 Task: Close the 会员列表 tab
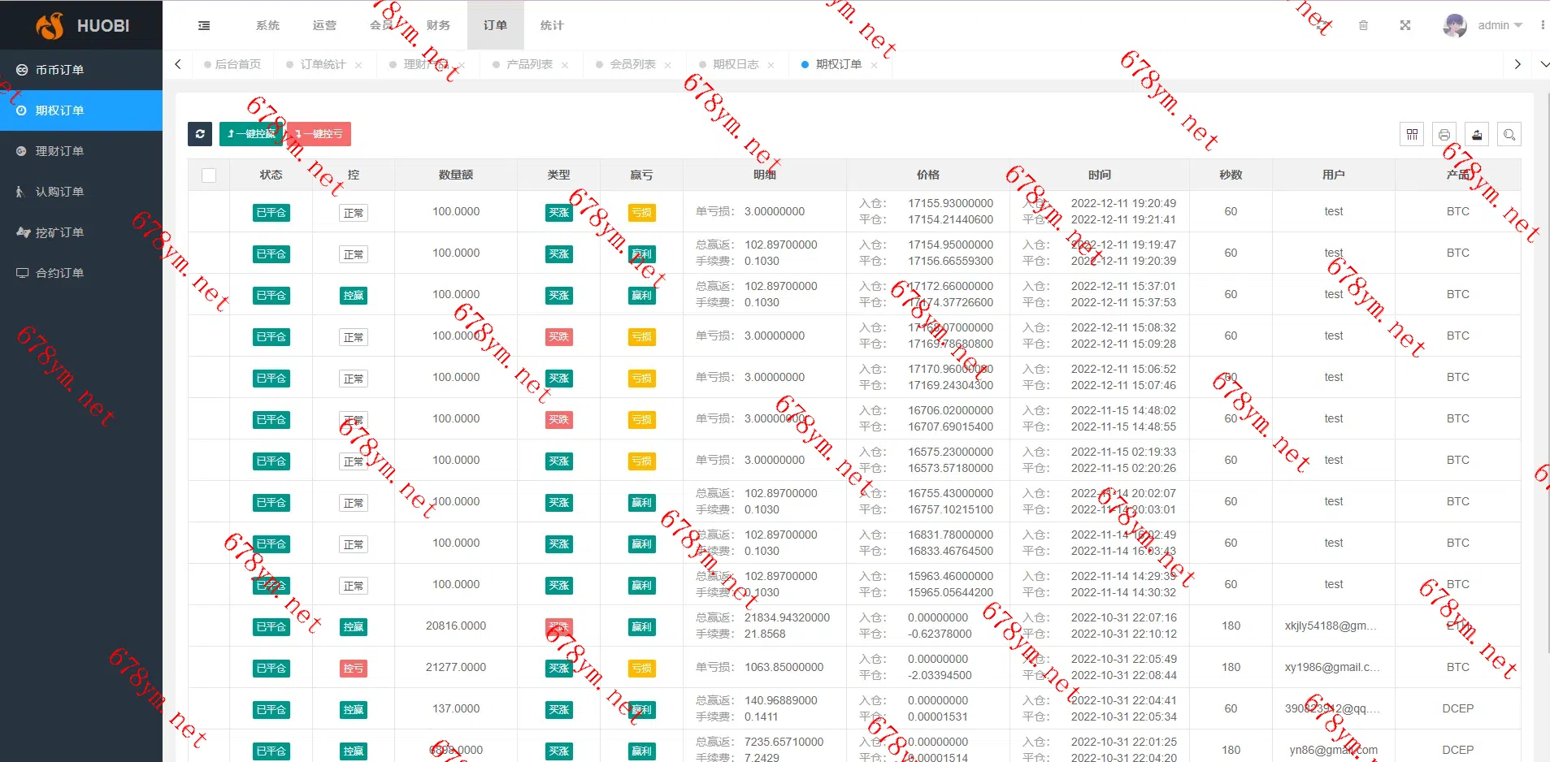[668, 65]
